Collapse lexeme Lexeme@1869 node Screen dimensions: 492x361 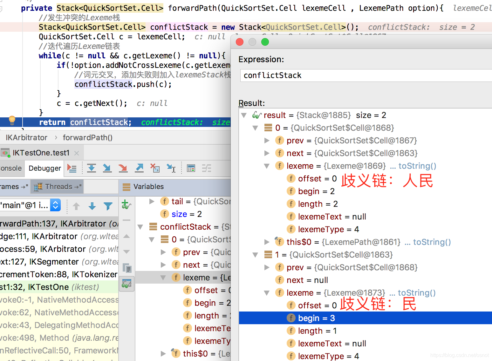[267, 166]
